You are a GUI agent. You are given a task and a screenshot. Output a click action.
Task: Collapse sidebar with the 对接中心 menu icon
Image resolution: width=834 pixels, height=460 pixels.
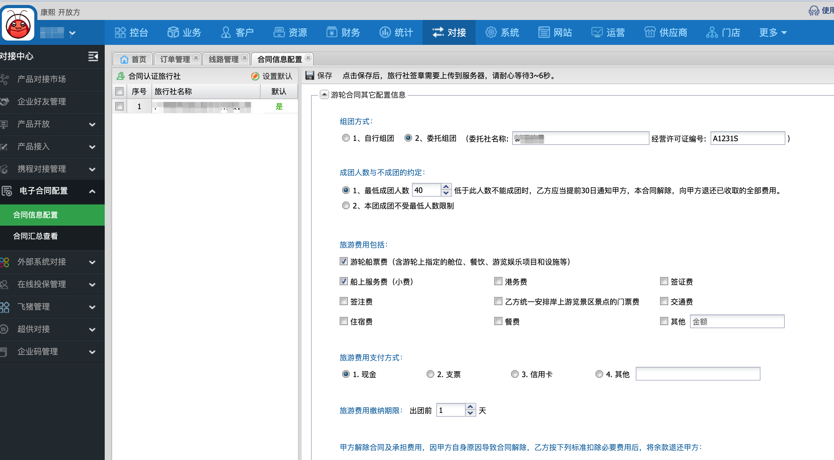(93, 56)
